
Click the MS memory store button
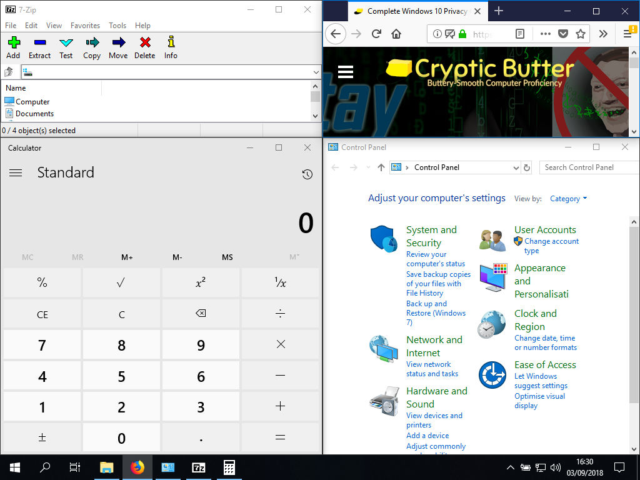pos(227,257)
